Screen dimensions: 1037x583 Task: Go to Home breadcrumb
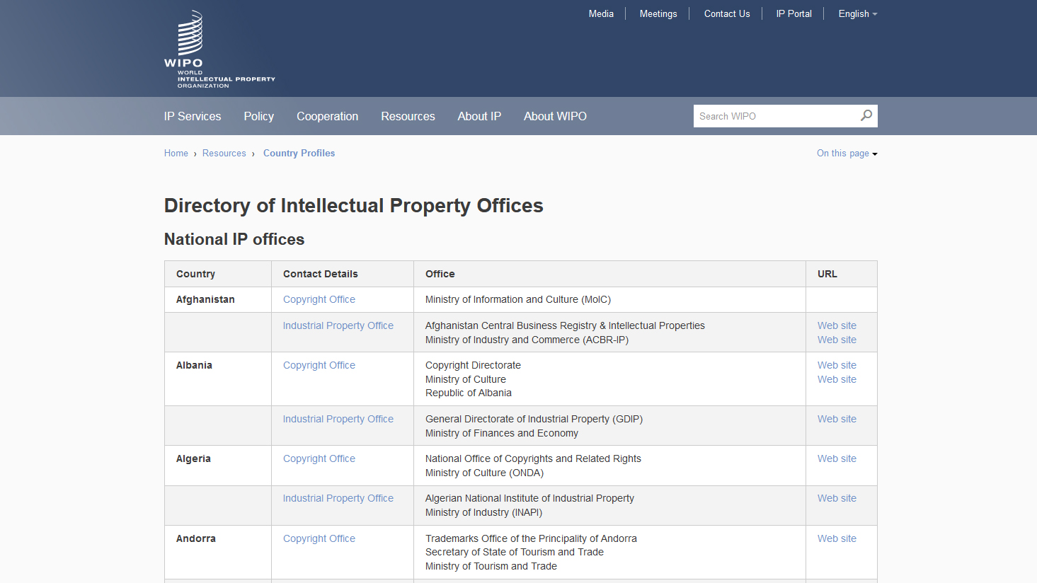pos(176,154)
